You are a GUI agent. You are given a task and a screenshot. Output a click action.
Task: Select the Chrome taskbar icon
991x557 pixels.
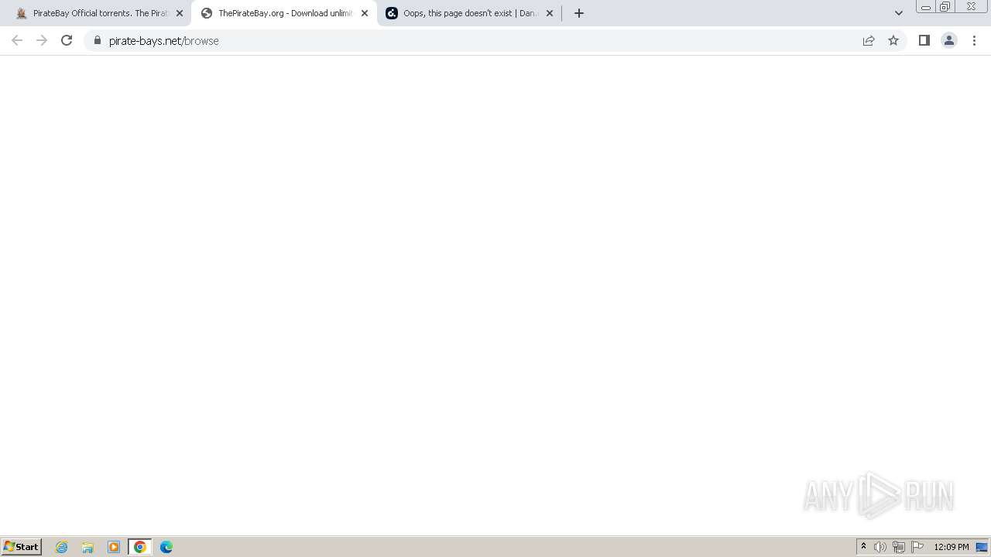tap(140, 547)
